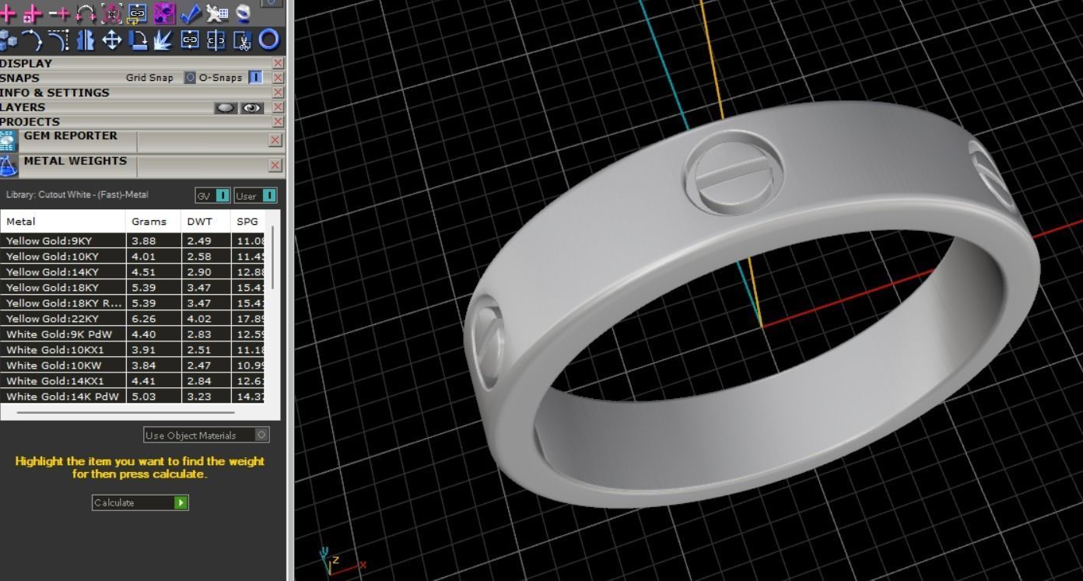This screenshot has width=1083, height=581.
Task: Select the pink plus with small square icon
Action: click(x=33, y=13)
